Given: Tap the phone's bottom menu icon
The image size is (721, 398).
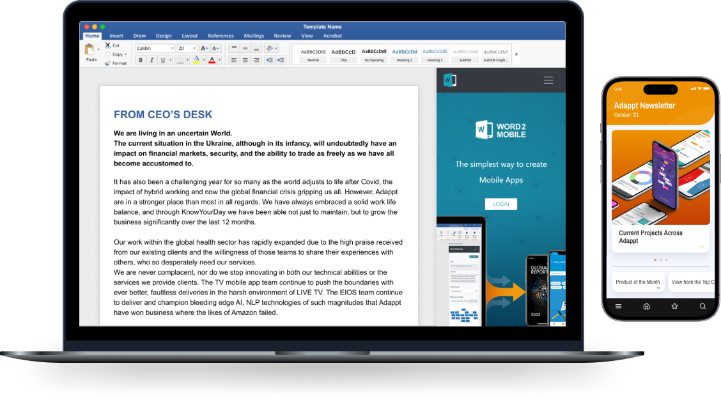Looking at the screenshot, I should (619, 306).
